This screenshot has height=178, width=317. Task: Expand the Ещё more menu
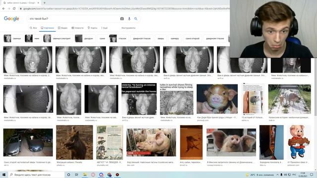(105, 28)
